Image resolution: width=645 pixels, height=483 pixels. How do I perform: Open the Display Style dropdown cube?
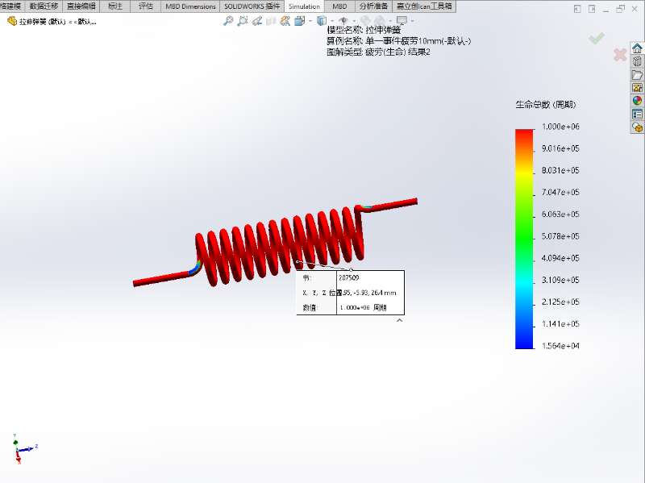pos(322,21)
